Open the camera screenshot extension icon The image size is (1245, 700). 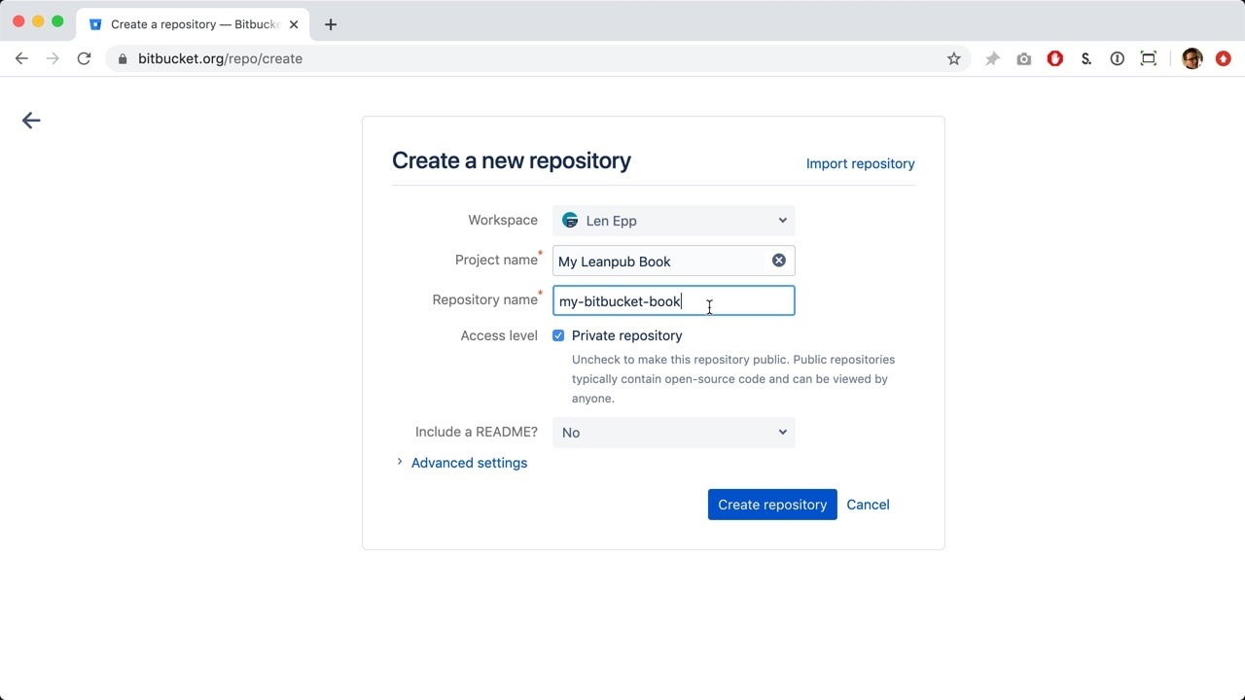(x=1024, y=58)
